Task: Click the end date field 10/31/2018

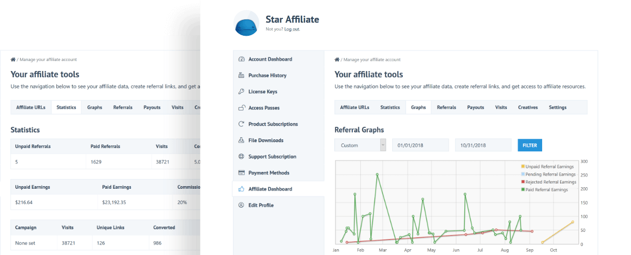Action: 483,145
